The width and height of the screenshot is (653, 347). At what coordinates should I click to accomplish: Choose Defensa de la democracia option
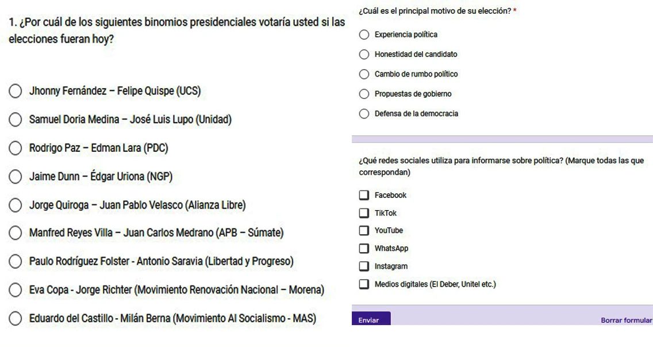(x=364, y=113)
